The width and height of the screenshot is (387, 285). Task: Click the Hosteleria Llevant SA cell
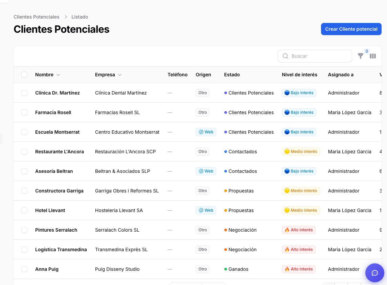click(x=119, y=210)
